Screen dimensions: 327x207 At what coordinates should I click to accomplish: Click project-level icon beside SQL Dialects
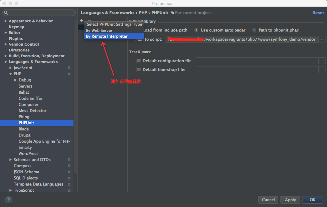coord(69,178)
